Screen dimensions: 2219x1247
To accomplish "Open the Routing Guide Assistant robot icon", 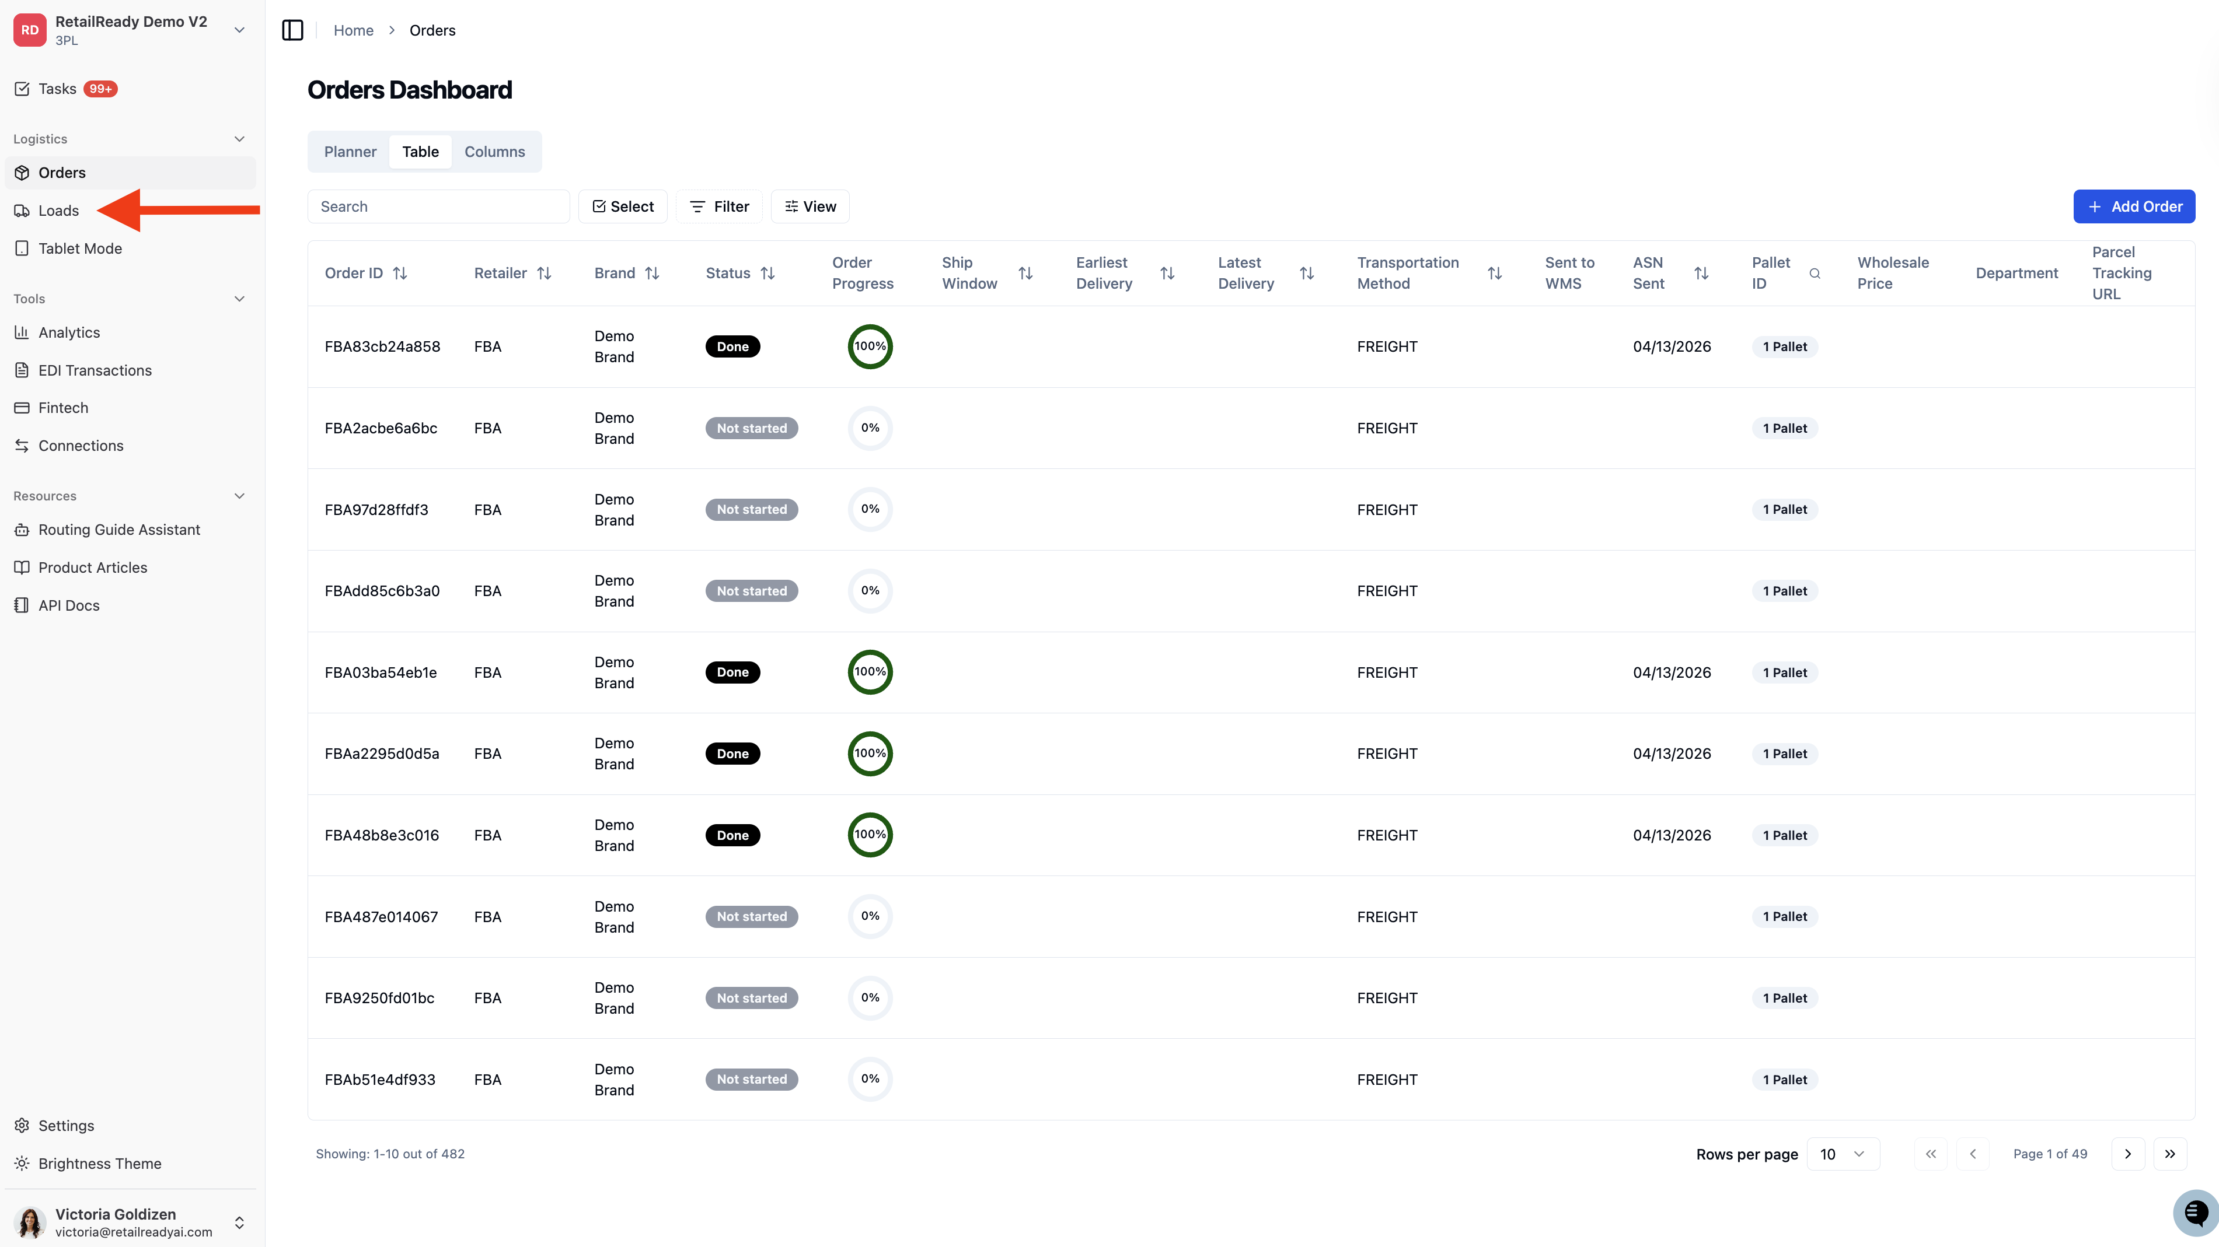I will (x=22, y=529).
